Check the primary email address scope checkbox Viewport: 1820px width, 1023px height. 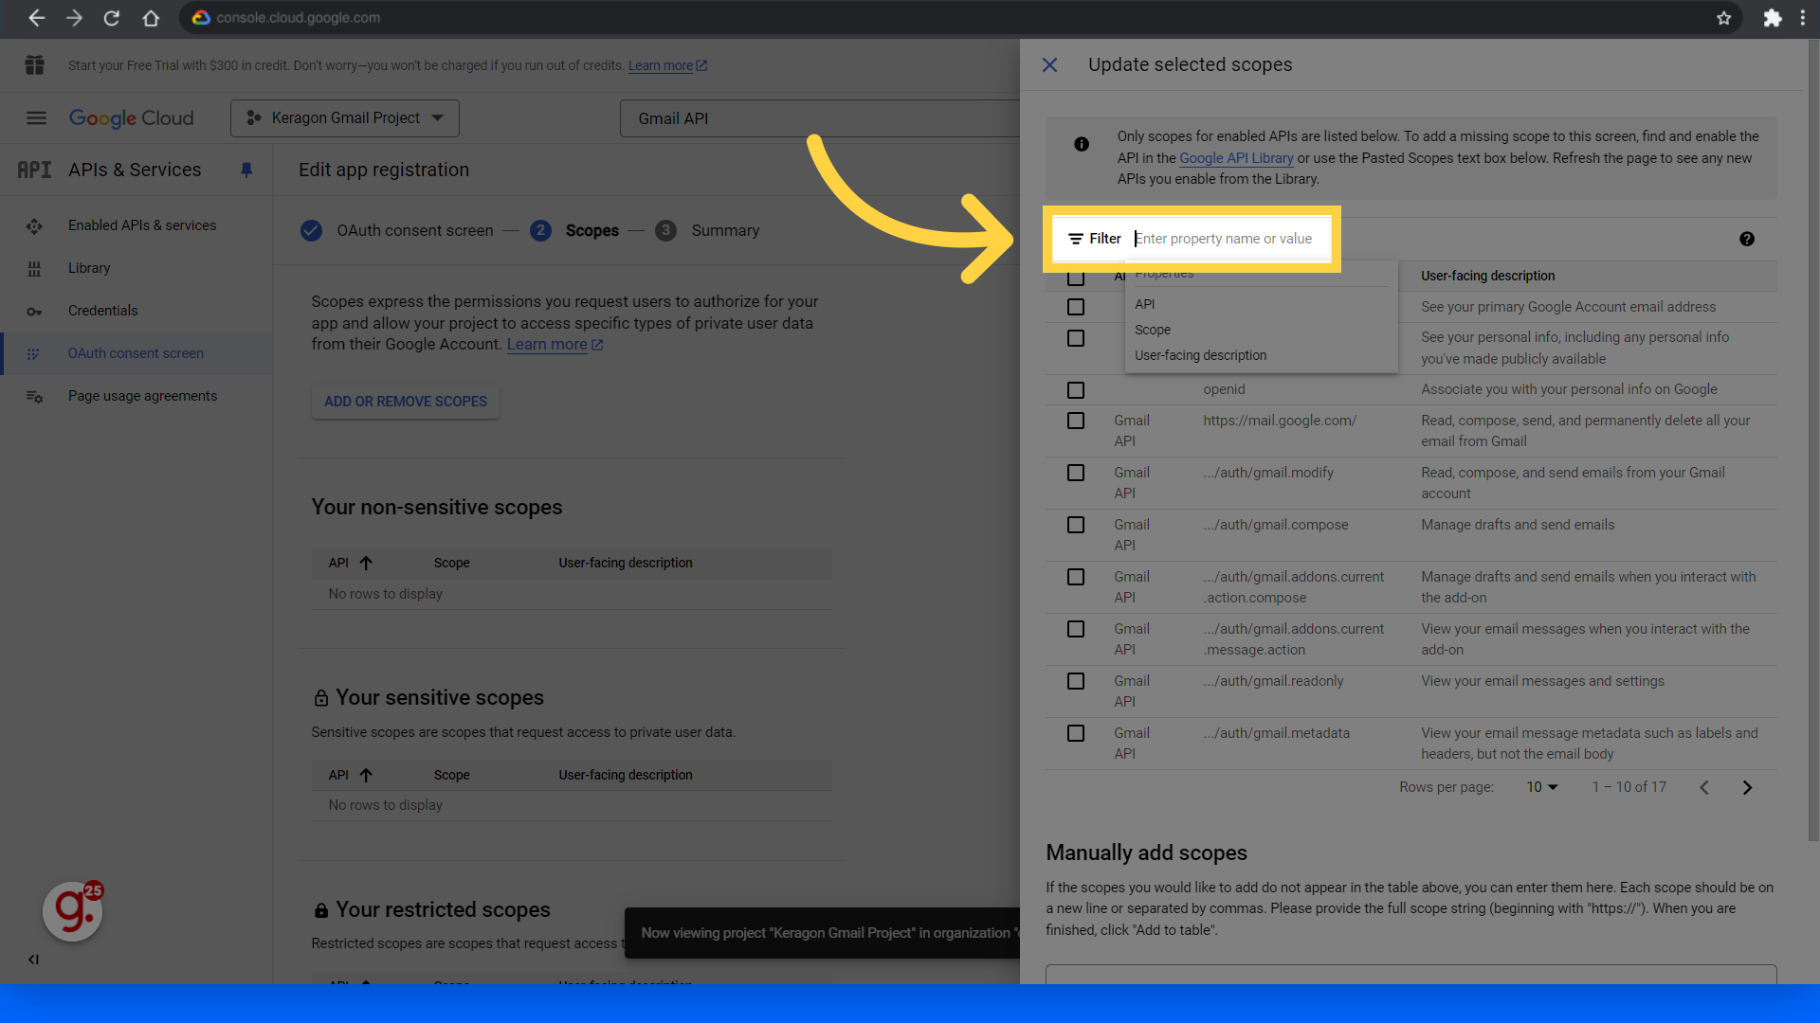1076,307
